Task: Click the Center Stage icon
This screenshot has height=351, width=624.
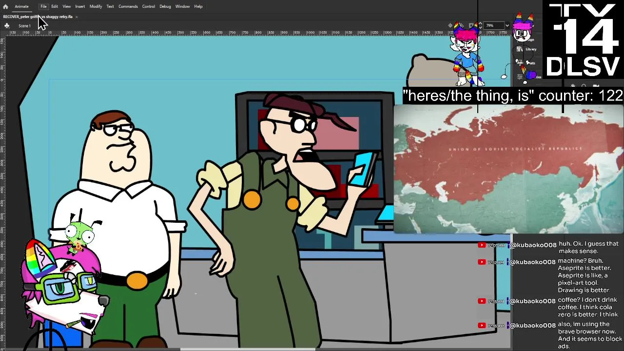Action: tap(451, 25)
